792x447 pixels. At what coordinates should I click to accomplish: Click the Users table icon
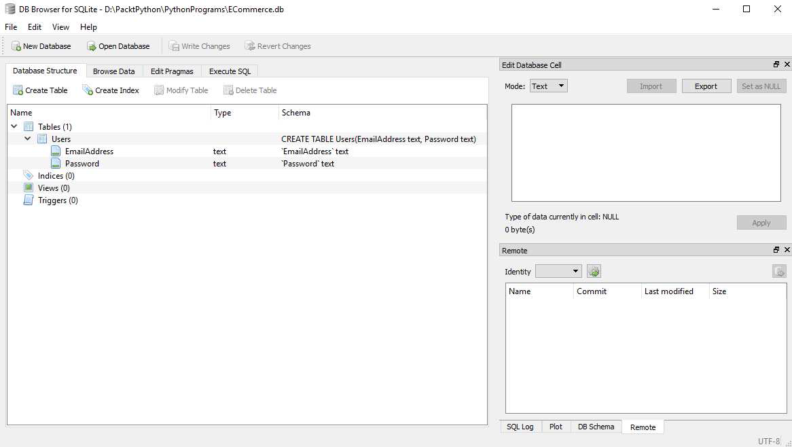tap(42, 139)
